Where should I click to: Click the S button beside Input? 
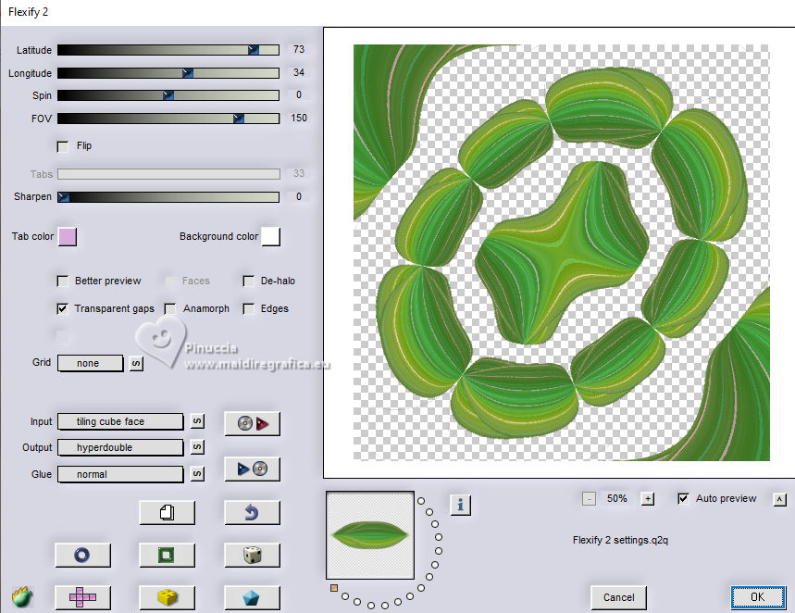[198, 421]
